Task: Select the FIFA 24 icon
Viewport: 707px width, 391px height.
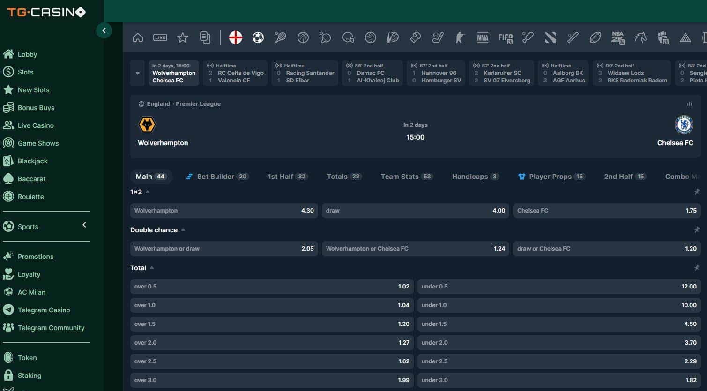Action: tap(506, 38)
